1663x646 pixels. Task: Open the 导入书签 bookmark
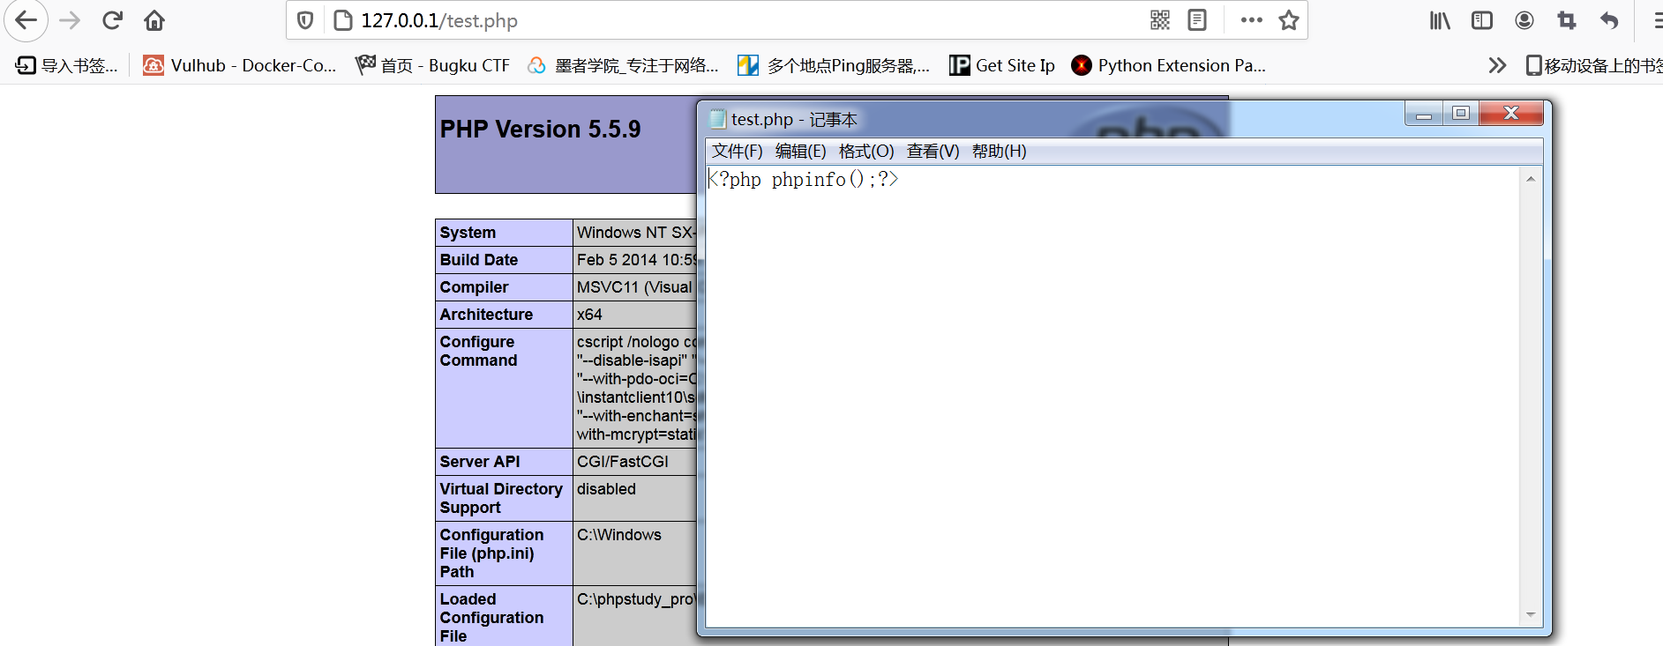[67, 65]
